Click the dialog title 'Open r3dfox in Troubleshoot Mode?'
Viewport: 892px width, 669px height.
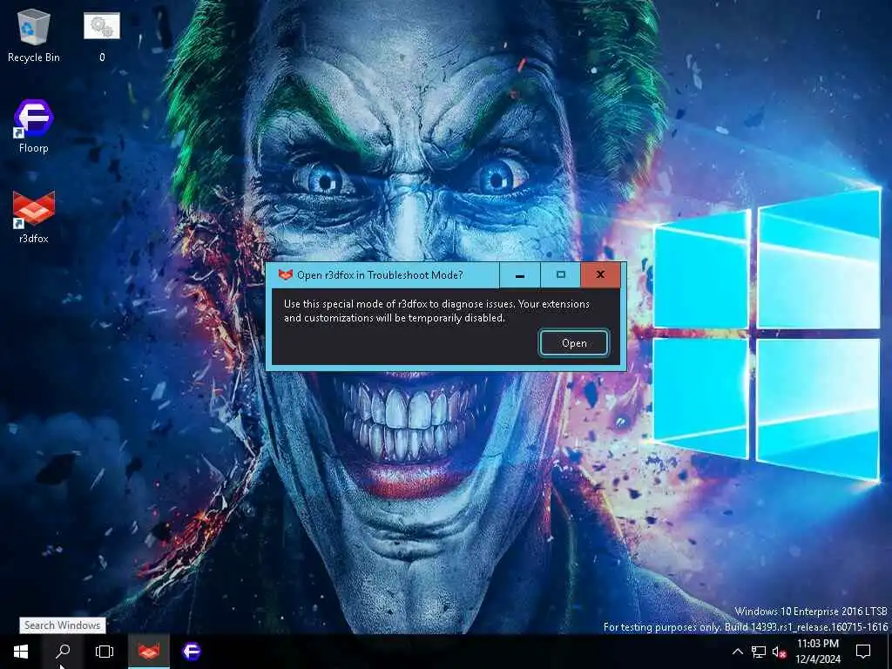(x=380, y=274)
